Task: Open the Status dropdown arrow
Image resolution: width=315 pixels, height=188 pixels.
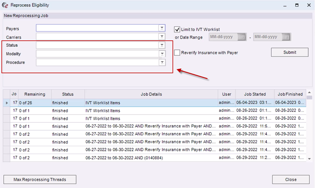Action: [162, 45]
